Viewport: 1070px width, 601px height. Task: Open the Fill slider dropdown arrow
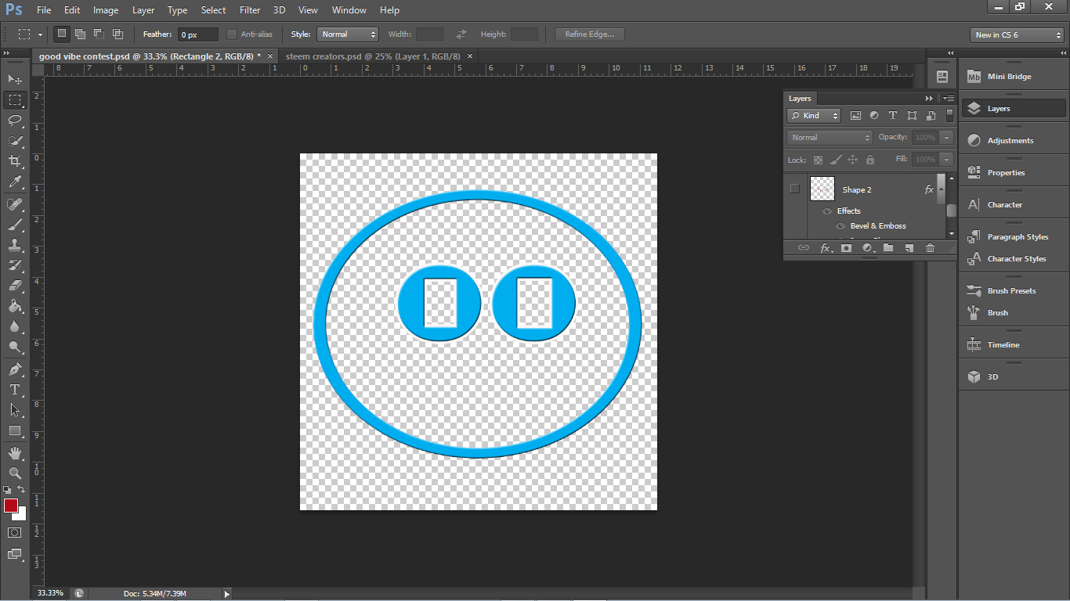pos(946,160)
